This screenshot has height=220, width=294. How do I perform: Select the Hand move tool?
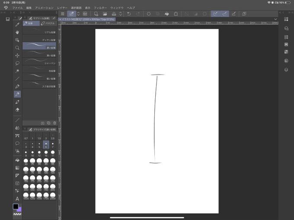tap(17, 32)
